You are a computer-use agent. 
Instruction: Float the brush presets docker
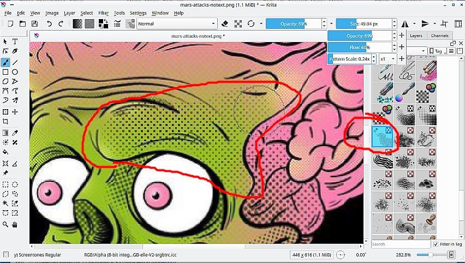pos(453,43)
